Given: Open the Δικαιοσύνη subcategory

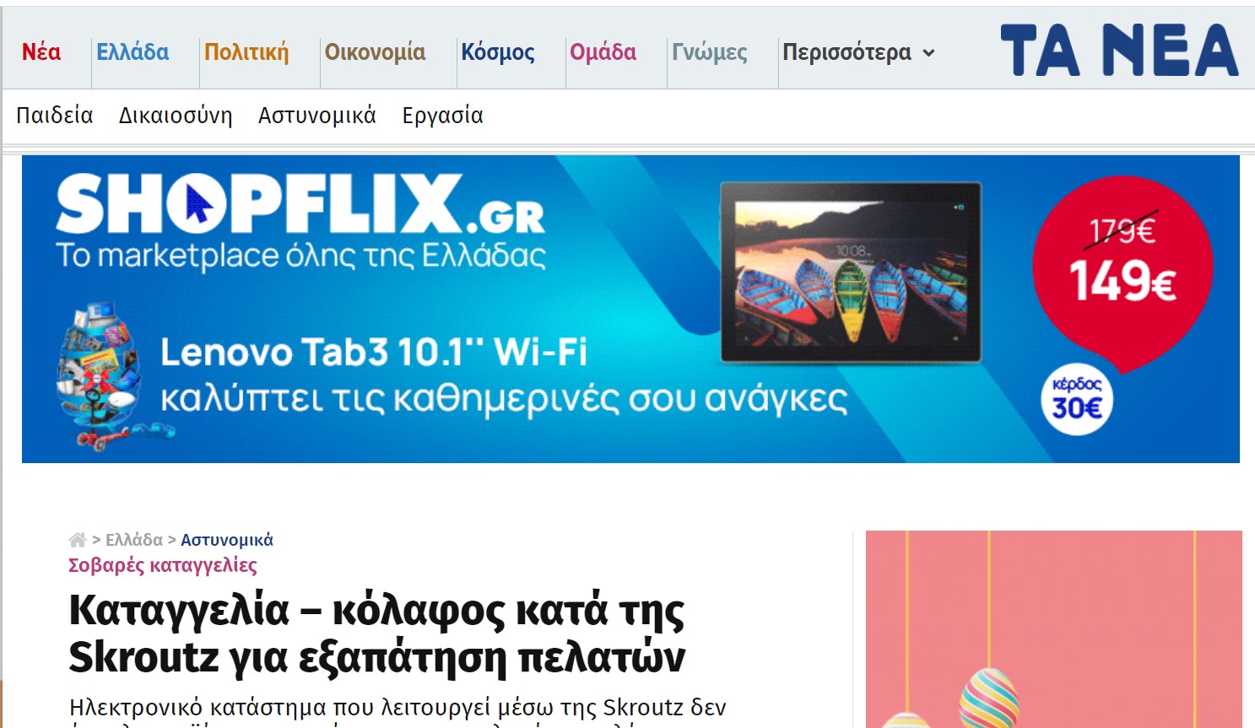Looking at the screenshot, I should coord(176,116).
